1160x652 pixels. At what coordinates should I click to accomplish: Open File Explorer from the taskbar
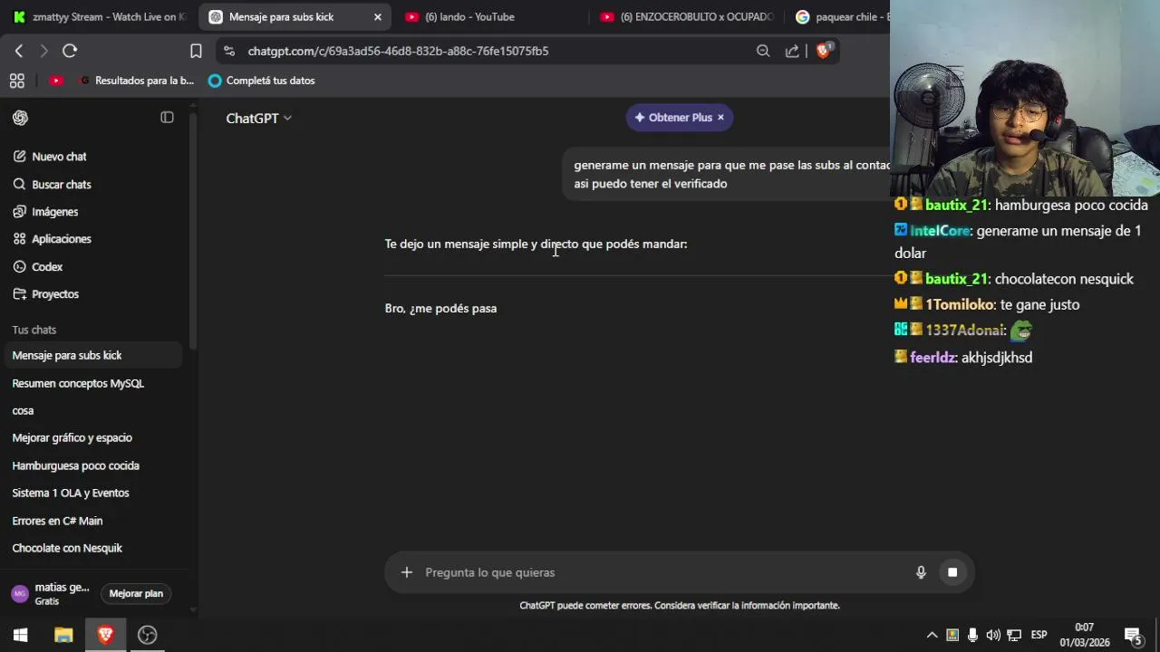coord(63,635)
